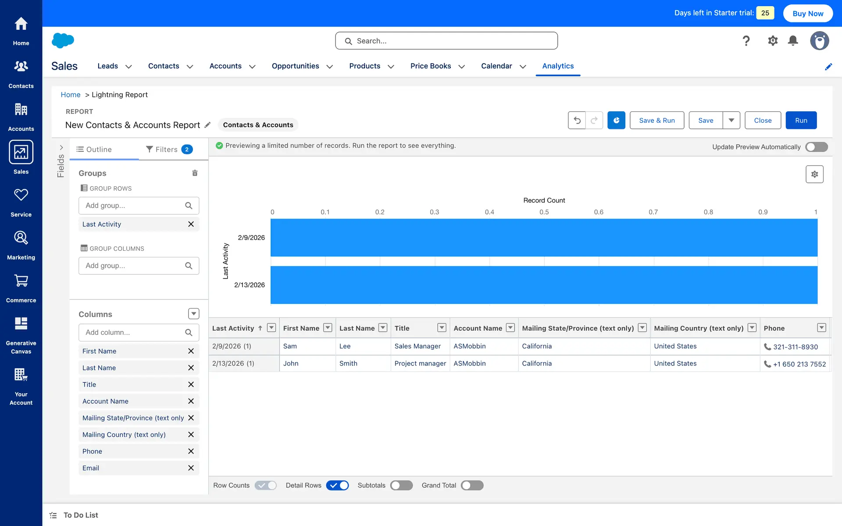Viewport: 842px width, 526px height.
Task: Open chart properties gear icon
Action: point(814,174)
